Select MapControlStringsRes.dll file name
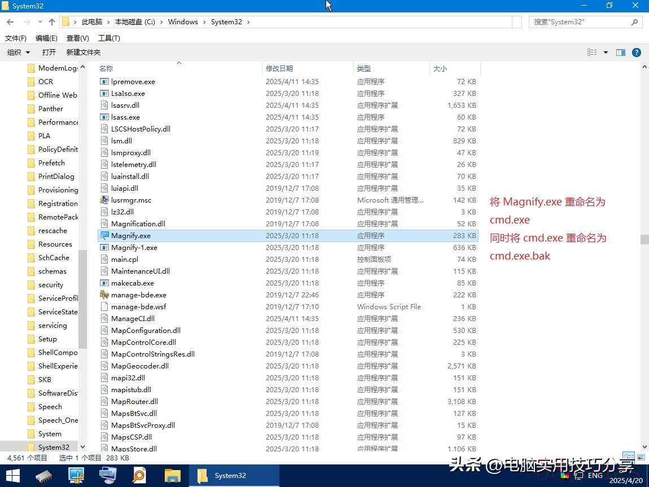This screenshot has height=487, width=649. pyautogui.click(x=153, y=354)
